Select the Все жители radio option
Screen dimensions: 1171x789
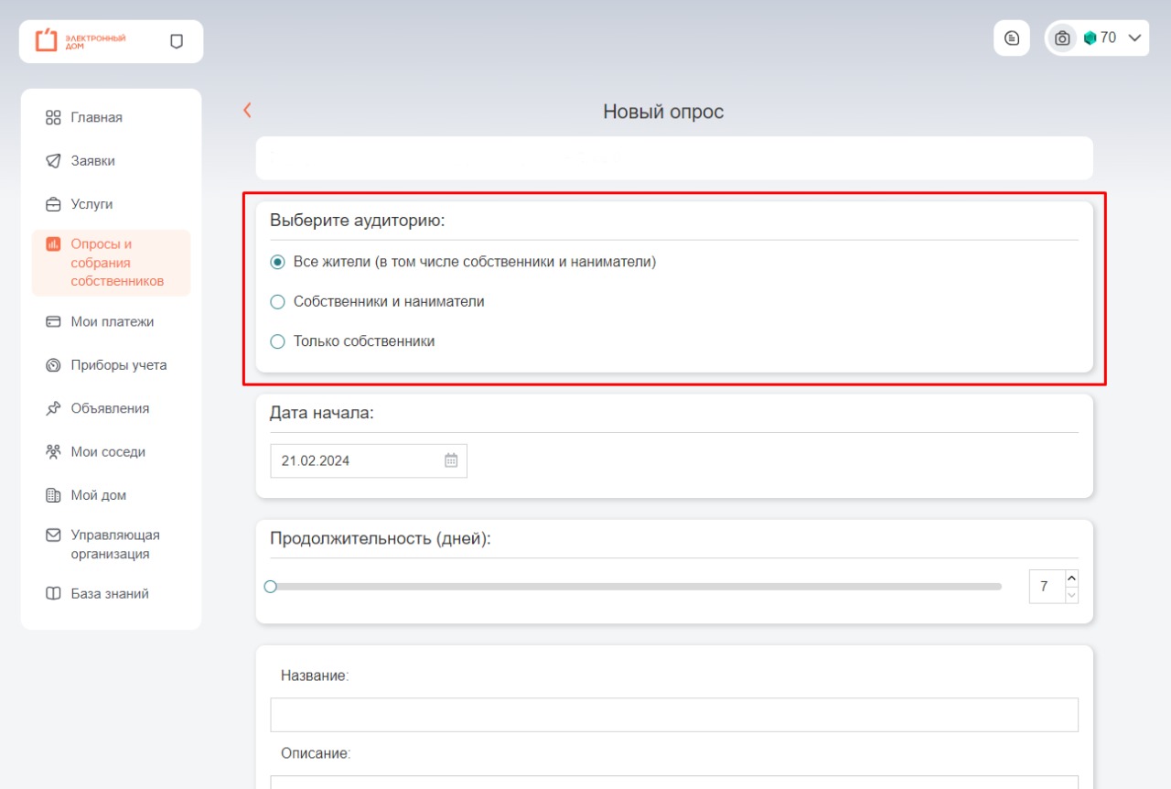278,262
